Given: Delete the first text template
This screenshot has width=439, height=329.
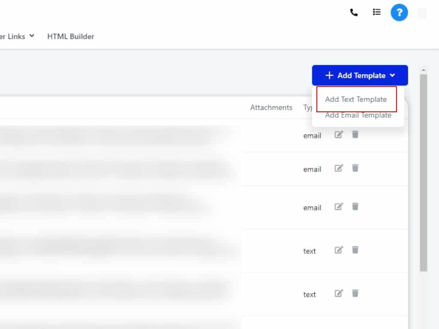Looking at the screenshot, I should point(355,250).
